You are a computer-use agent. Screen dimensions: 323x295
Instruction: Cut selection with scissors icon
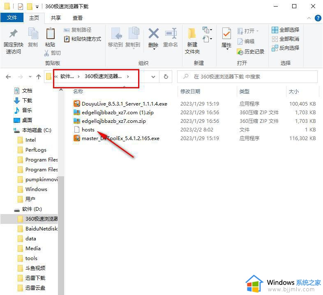pos(53,53)
